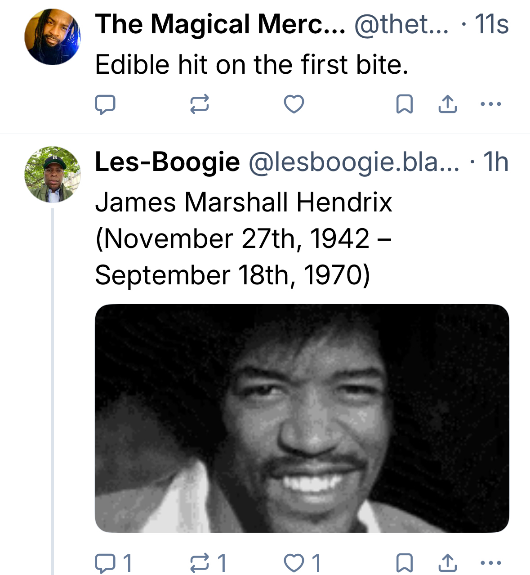Screen dimensions: 530x575
Task: Open more options on Edible hit post
Action: [x=490, y=104]
